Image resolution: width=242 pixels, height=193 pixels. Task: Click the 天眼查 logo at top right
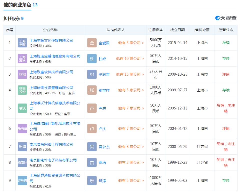pyautogui.click(x=226, y=18)
